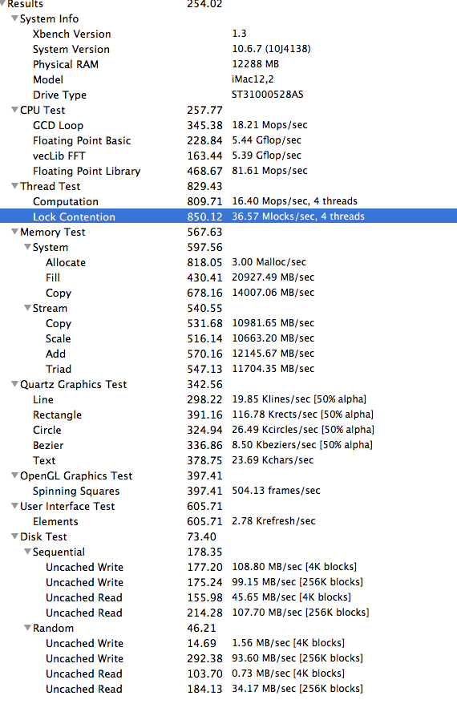Select the Computation row
This screenshot has height=704, width=457.
click(228, 201)
